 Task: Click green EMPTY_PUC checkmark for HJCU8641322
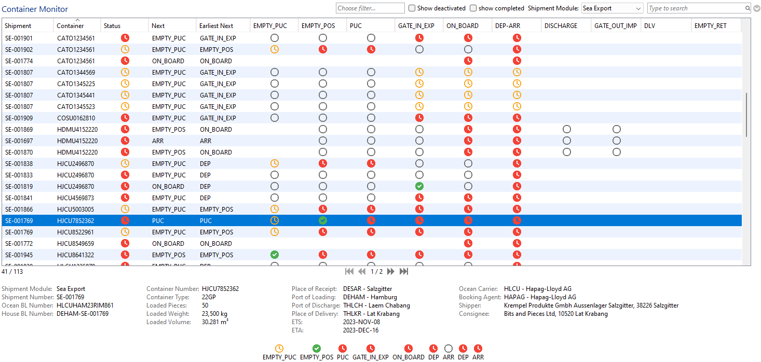pyautogui.click(x=275, y=255)
